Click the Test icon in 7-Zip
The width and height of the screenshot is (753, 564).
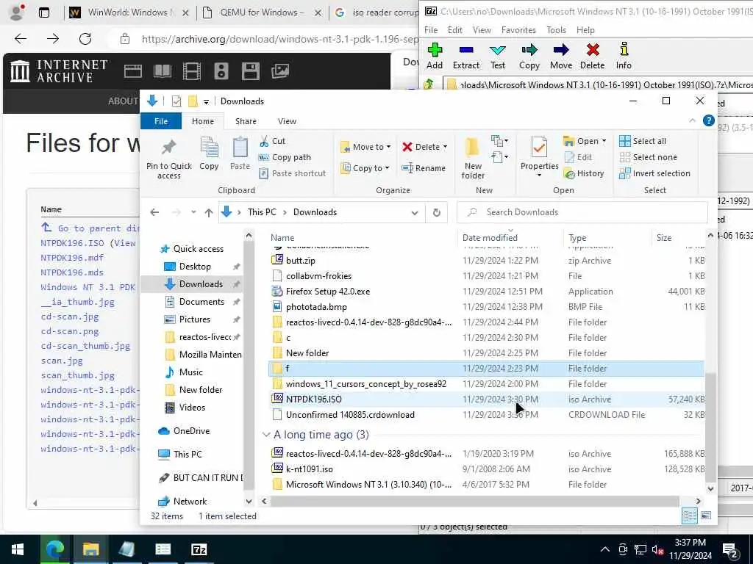[x=498, y=56]
